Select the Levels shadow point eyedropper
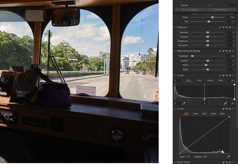 (184, 103)
